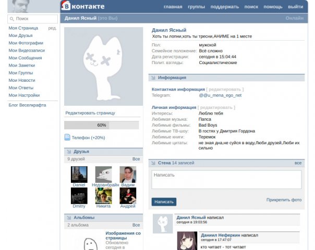Collapse the Альбомы section arrow
This screenshot has width=315, height=250.
click(x=69, y=218)
